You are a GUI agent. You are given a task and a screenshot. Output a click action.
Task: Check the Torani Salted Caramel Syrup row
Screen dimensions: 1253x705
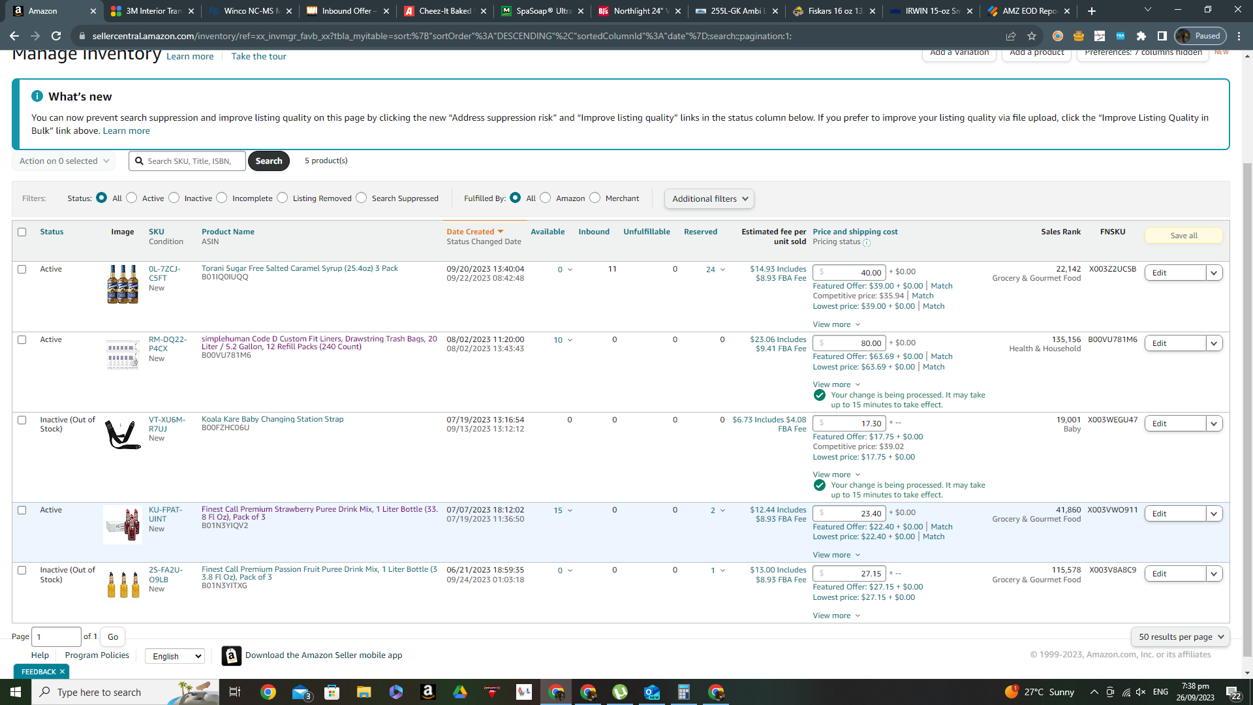pyautogui.click(x=22, y=269)
